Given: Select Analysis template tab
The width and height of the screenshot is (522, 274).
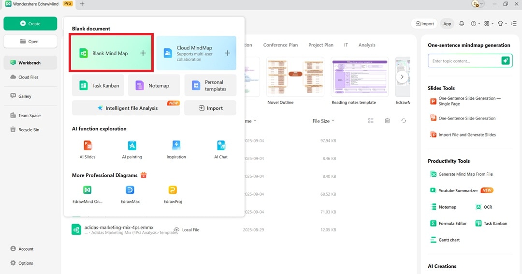Looking at the screenshot, I should [x=366, y=45].
